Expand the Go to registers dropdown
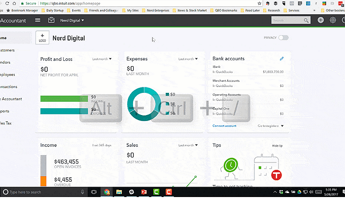The width and height of the screenshot is (345, 198). 271,126
